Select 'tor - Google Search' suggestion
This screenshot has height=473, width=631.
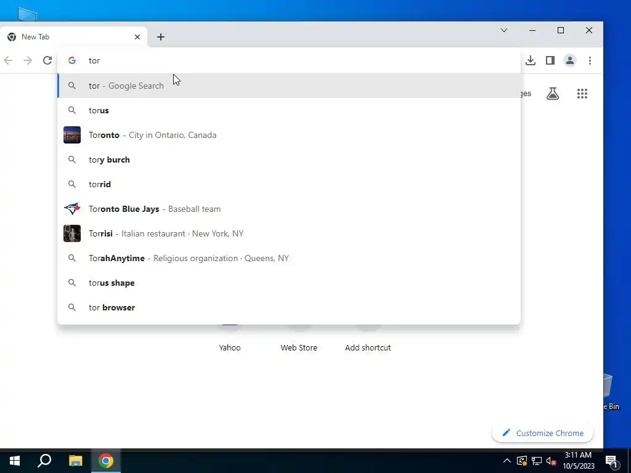tap(289, 86)
